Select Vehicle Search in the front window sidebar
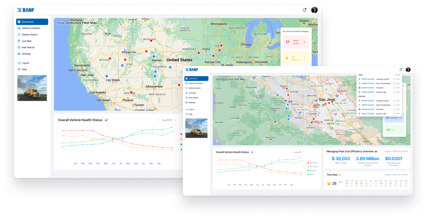 tap(196, 88)
